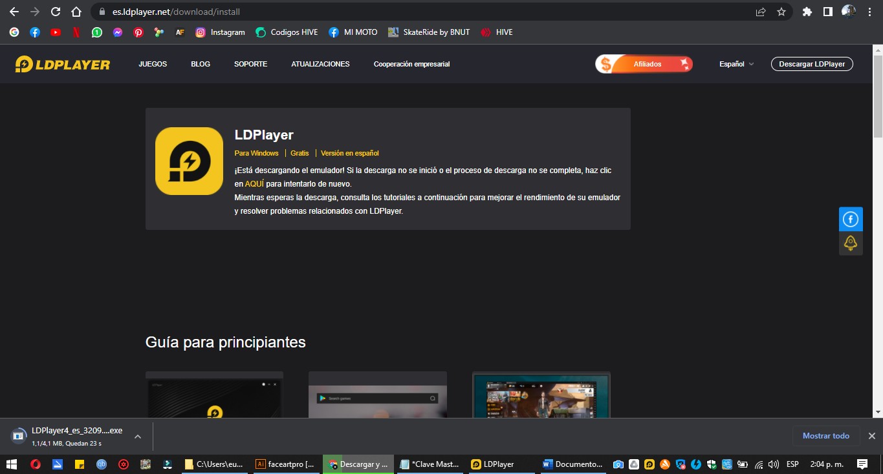The width and height of the screenshot is (883, 474).
Task: Expand the Español language dropdown
Action: pos(736,64)
